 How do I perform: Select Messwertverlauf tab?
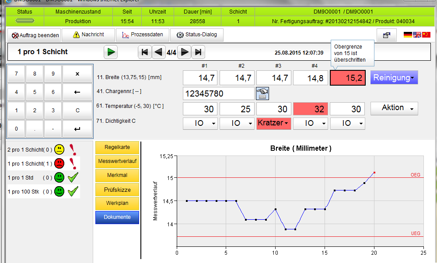point(117,161)
